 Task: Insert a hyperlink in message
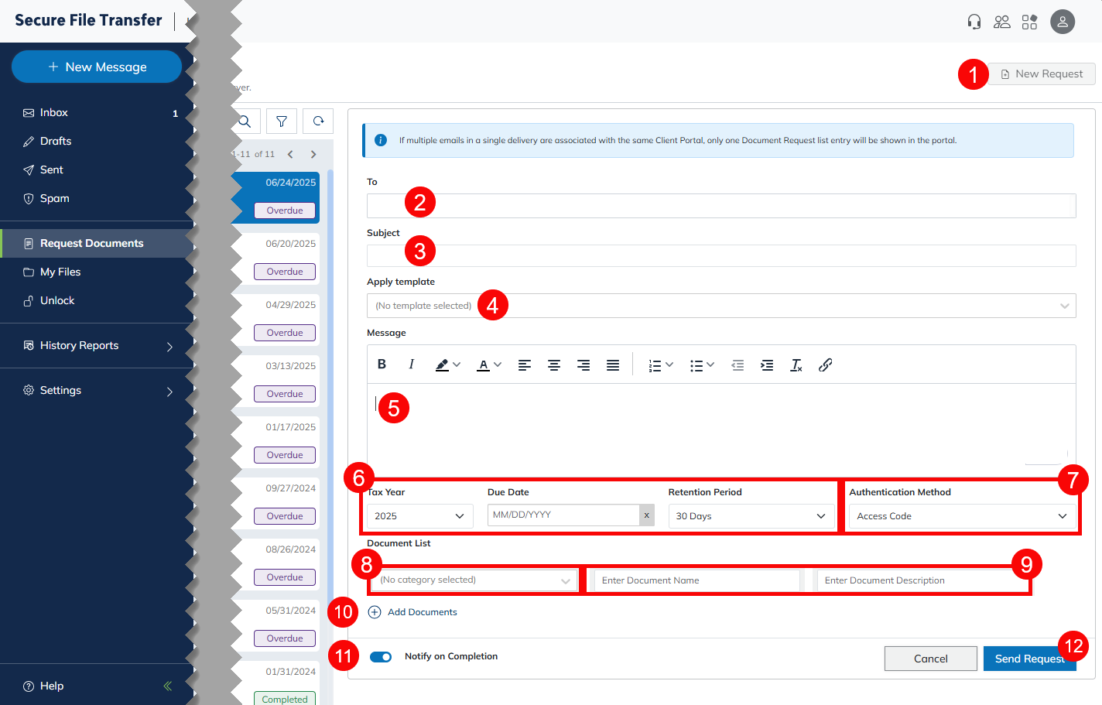point(825,364)
